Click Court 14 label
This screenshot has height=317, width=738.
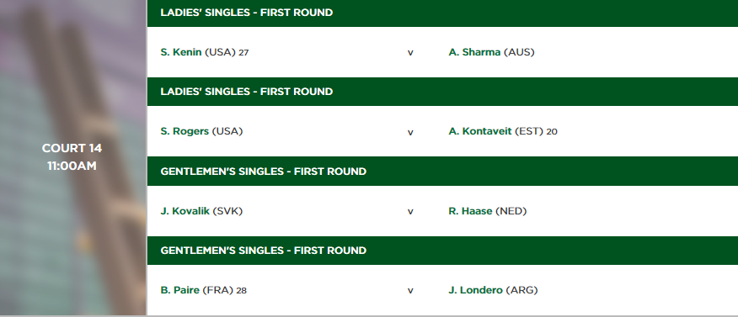tap(72, 148)
